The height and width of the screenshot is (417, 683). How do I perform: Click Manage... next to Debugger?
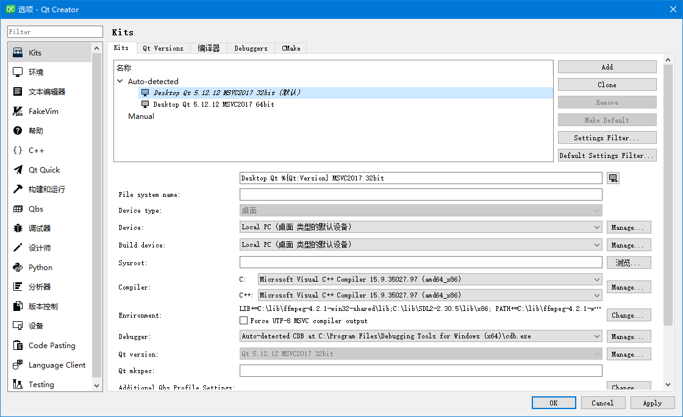coord(629,336)
